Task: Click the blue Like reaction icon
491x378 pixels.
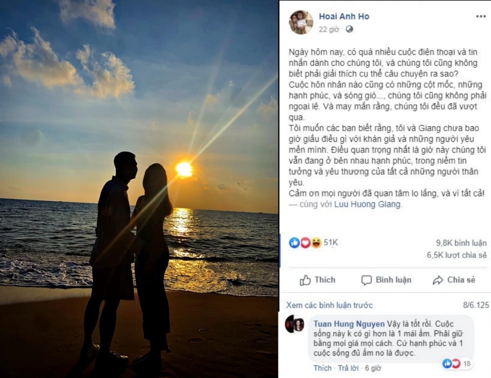Action: [294, 243]
